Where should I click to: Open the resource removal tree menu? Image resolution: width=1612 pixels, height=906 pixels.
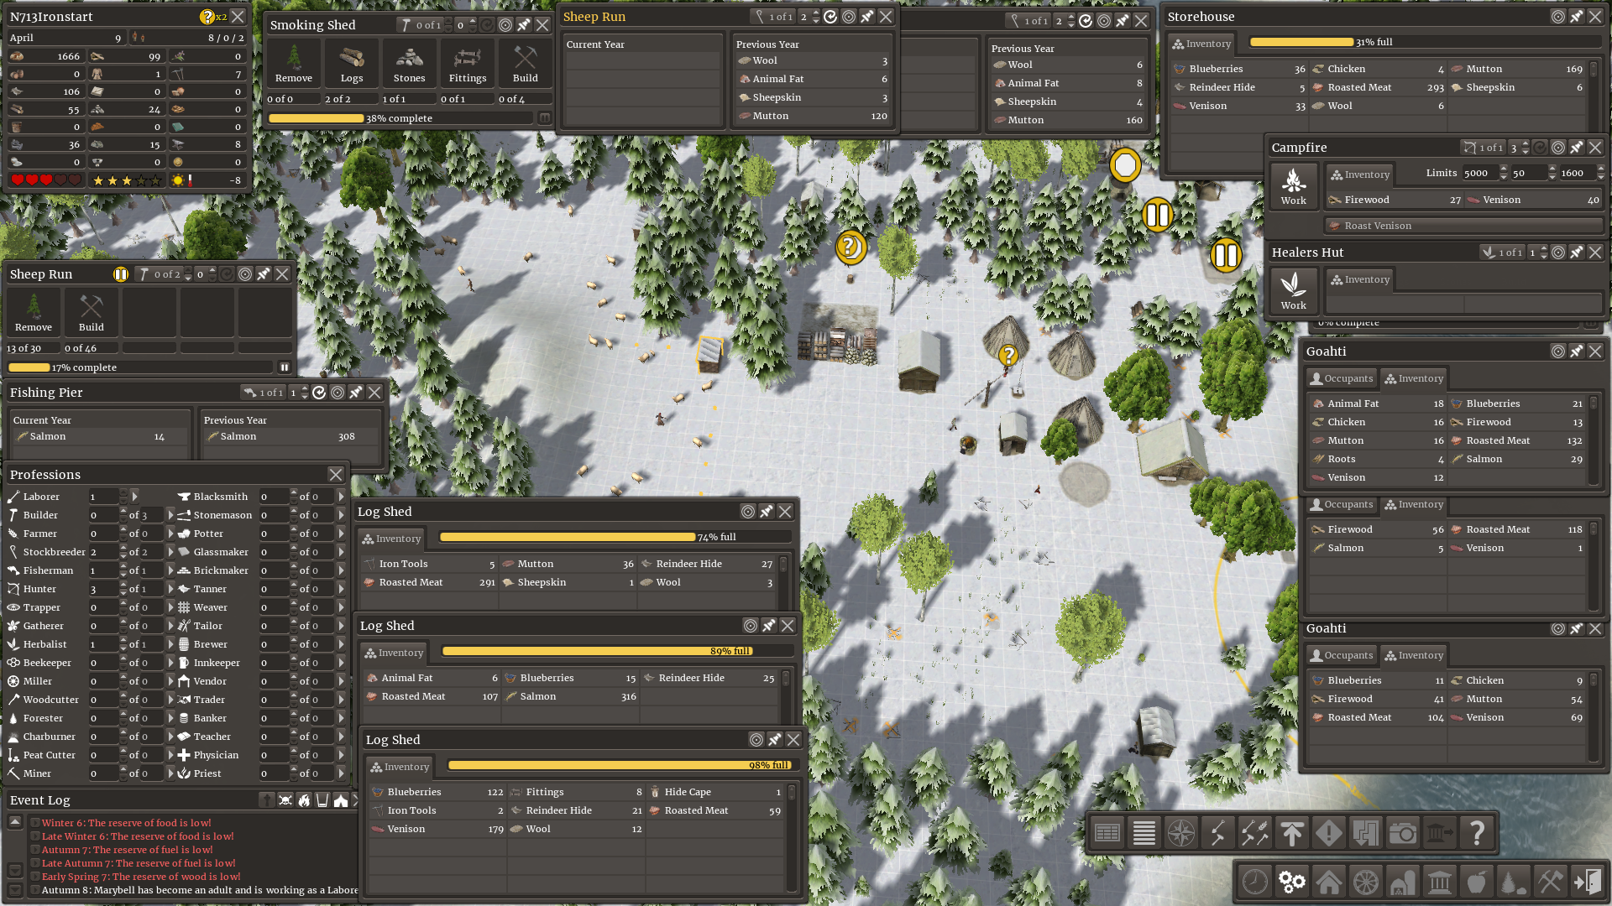point(1514,882)
